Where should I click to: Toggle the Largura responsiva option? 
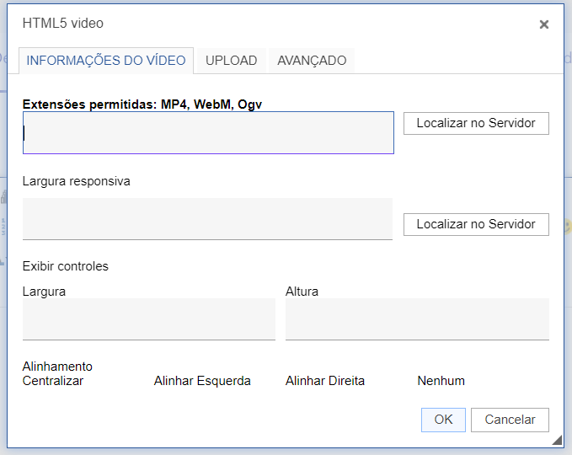coord(77,181)
